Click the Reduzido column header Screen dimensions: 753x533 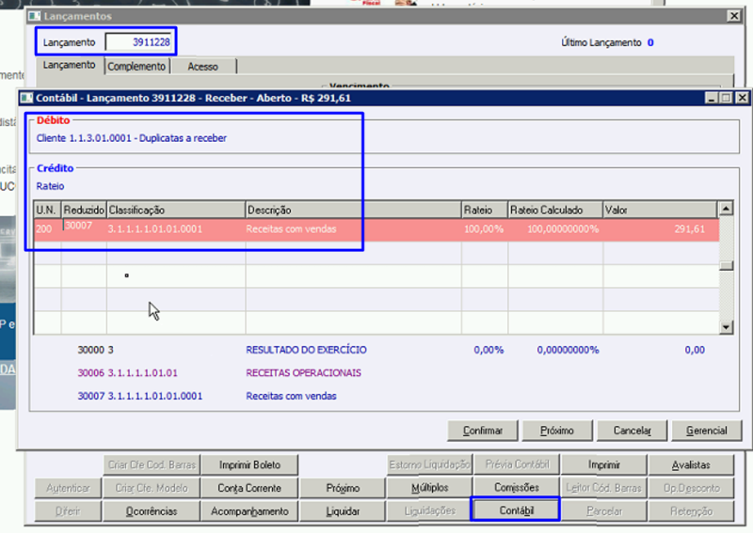[x=84, y=211]
